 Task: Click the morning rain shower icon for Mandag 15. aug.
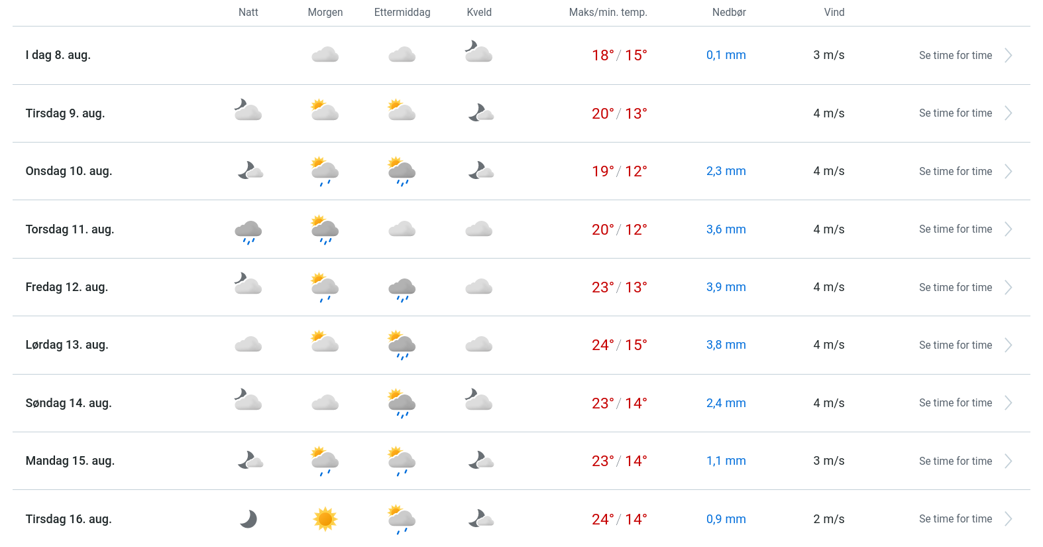click(325, 461)
